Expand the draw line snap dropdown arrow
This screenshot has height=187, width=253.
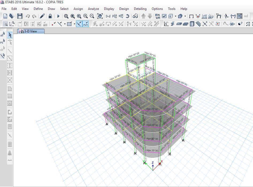tap(65, 24)
